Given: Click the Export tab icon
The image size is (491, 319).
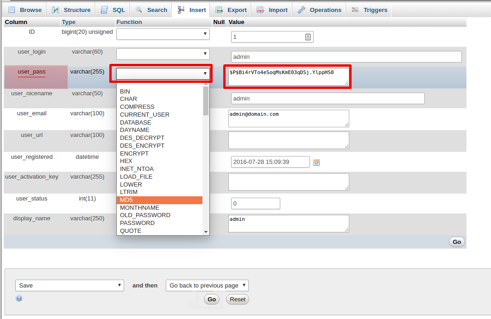Looking at the screenshot, I should pyautogui.click(x=219, y=10).
